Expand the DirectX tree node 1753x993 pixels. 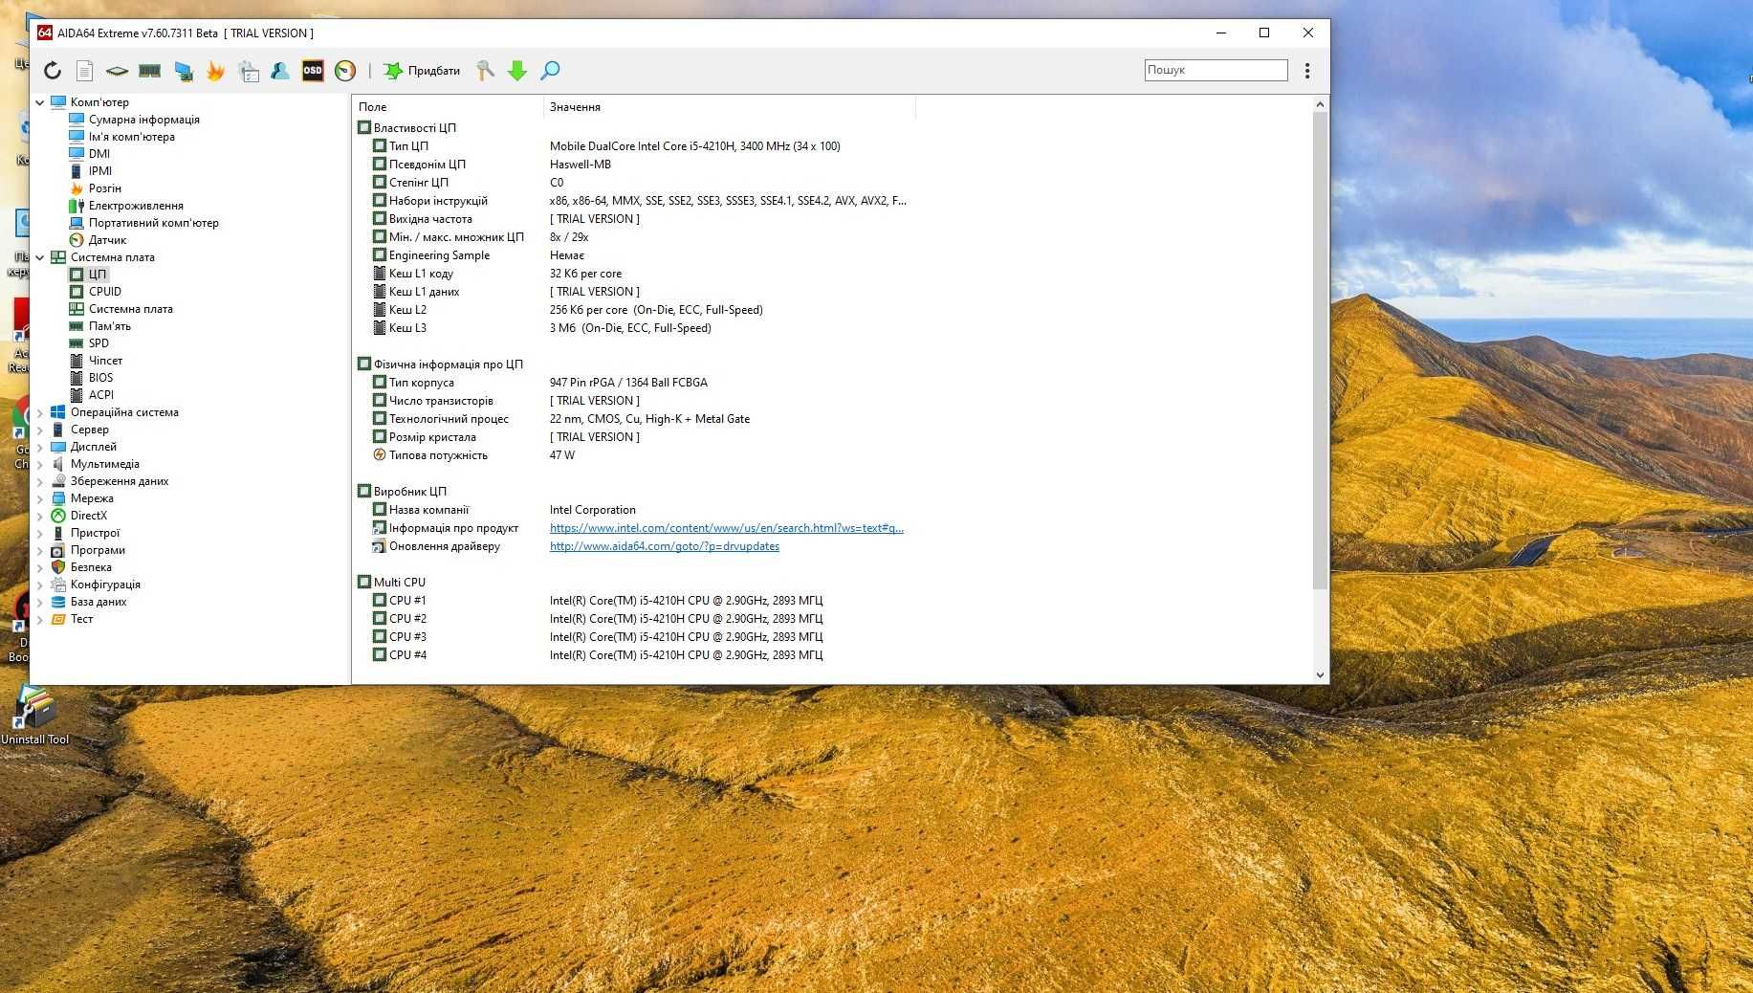coord(40,516)
